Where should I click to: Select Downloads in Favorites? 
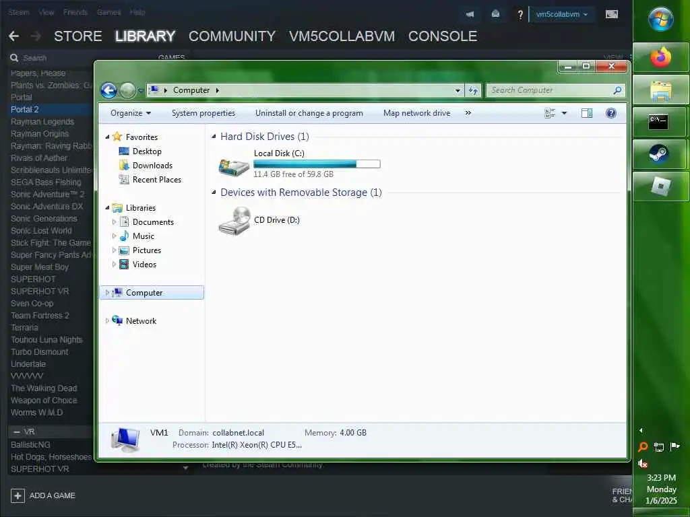tap(152, 166)
